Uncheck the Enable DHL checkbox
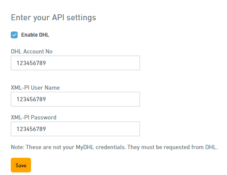Screen dimensions: 227x175 (14, 35)
